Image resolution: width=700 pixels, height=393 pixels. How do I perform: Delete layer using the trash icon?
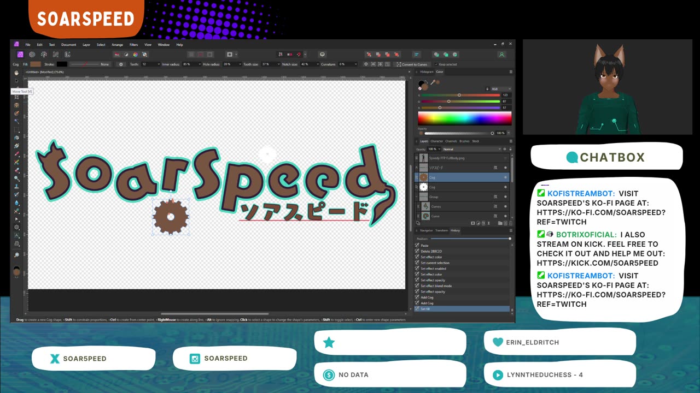click(x=510, y=223)
